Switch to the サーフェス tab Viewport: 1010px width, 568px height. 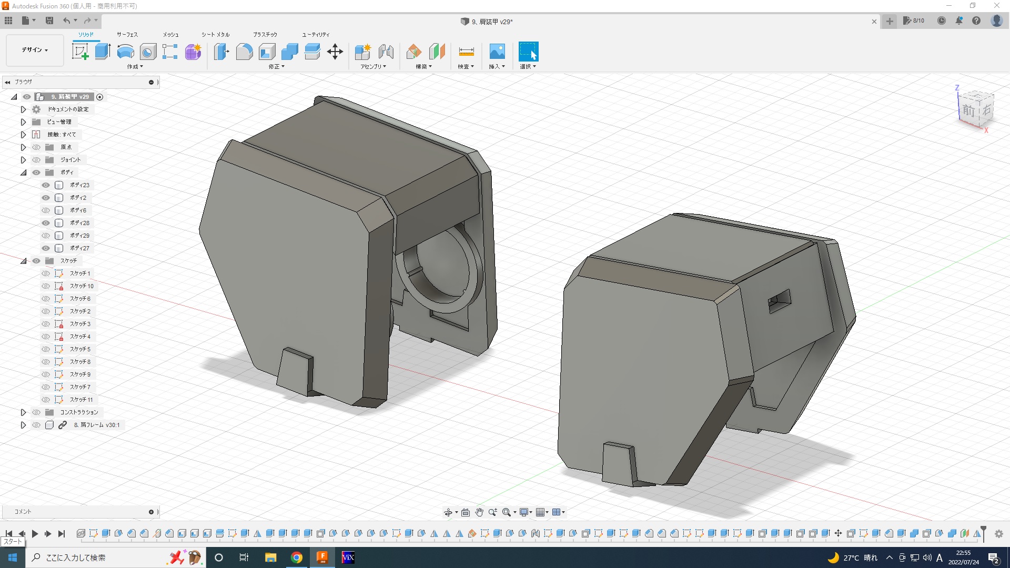pos(127,35)
